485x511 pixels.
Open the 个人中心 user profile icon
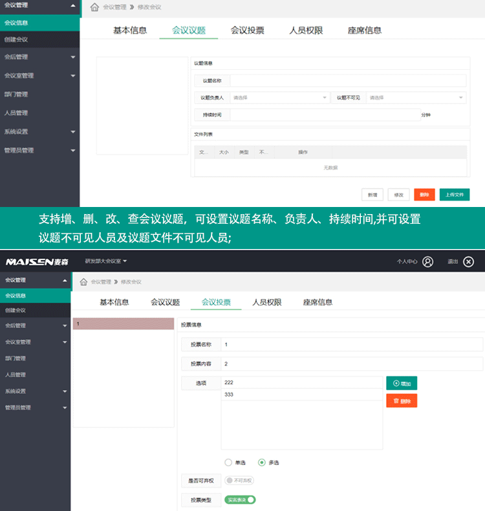[x=427, y=262]
